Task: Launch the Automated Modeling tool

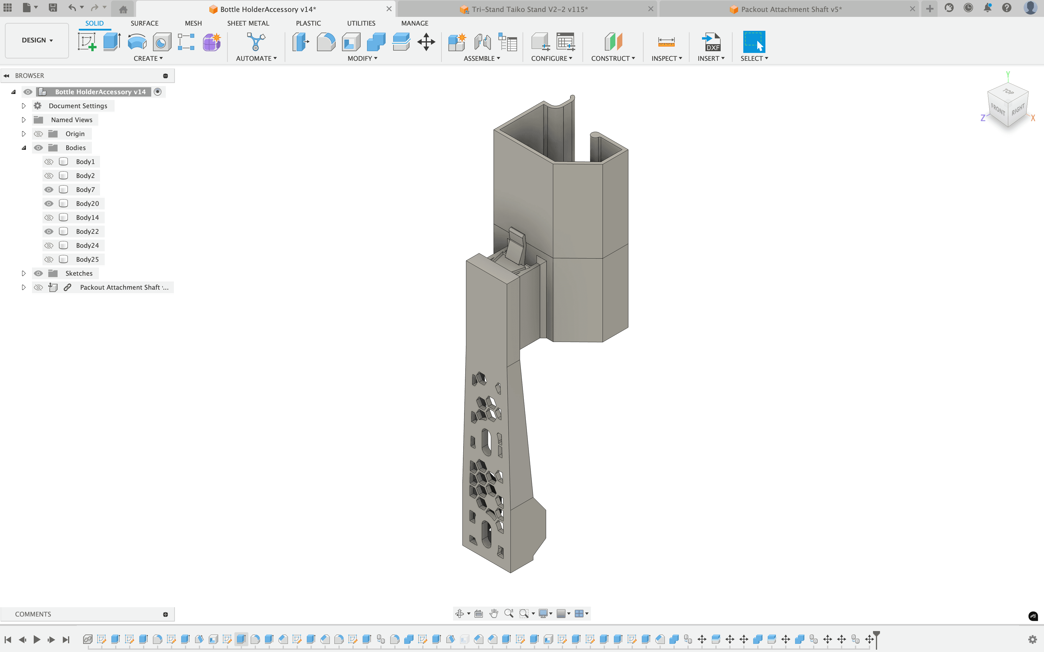Action: click(256, 42)
